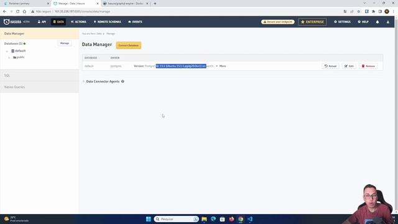Image resolution: width=398 pixels, height=224 pixels.
Task: Click the browser address bar
Action: [x=185, y=11]
